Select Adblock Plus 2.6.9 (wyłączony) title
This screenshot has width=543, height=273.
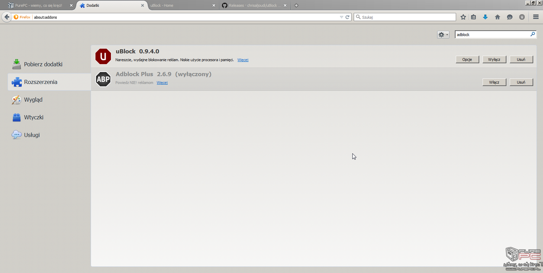click(163, 74)
